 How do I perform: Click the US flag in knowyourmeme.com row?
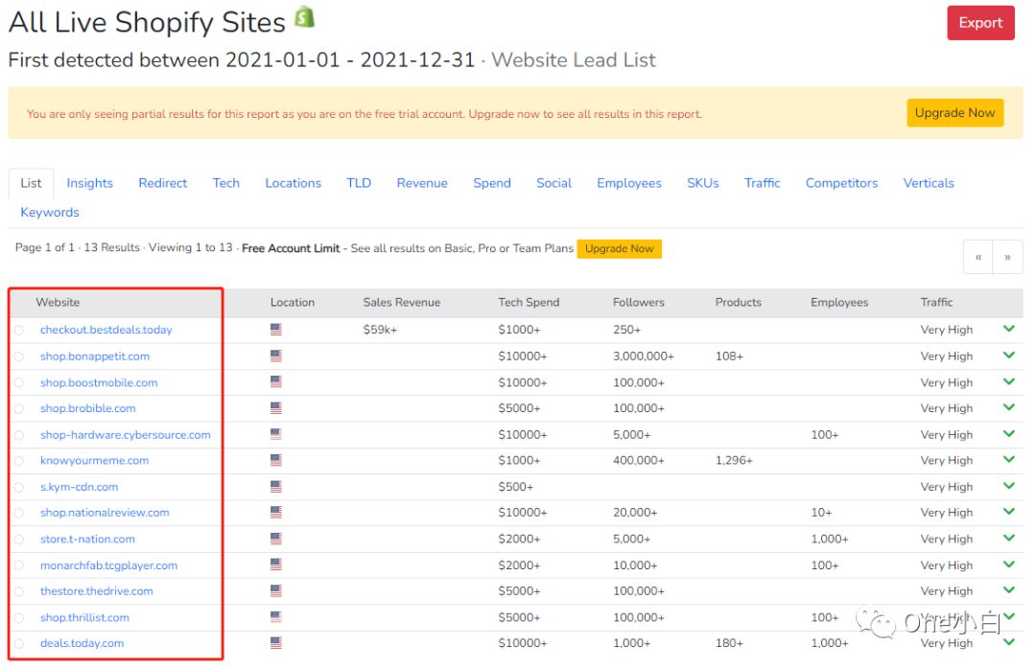click(276, 461)
